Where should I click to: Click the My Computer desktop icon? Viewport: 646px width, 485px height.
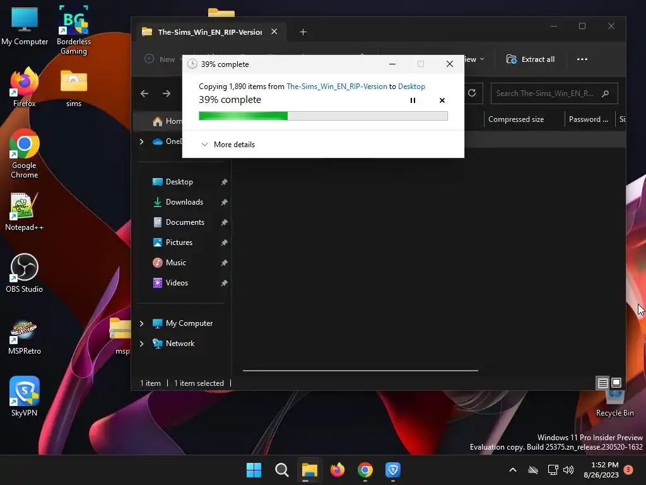click(25, 26)
